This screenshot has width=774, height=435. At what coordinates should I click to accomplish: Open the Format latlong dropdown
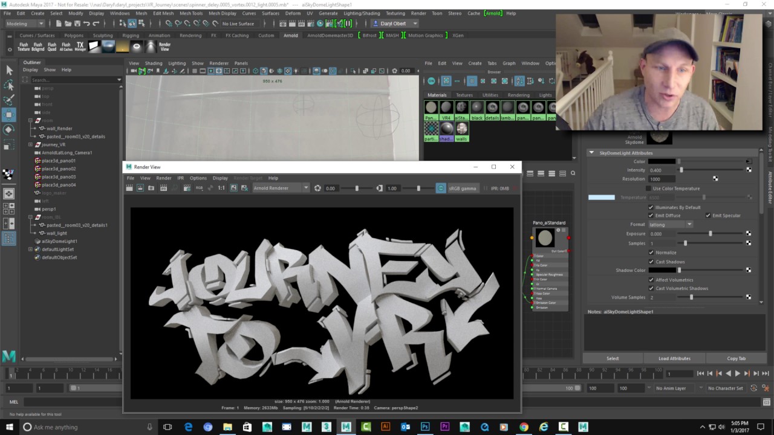pyautogui.click(x=670, y=224)
